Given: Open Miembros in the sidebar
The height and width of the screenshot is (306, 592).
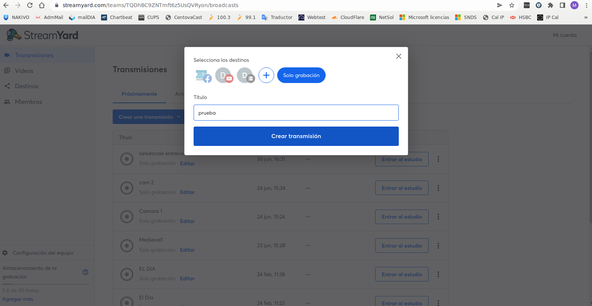Looking at the screenshot, I should point(28,102).
